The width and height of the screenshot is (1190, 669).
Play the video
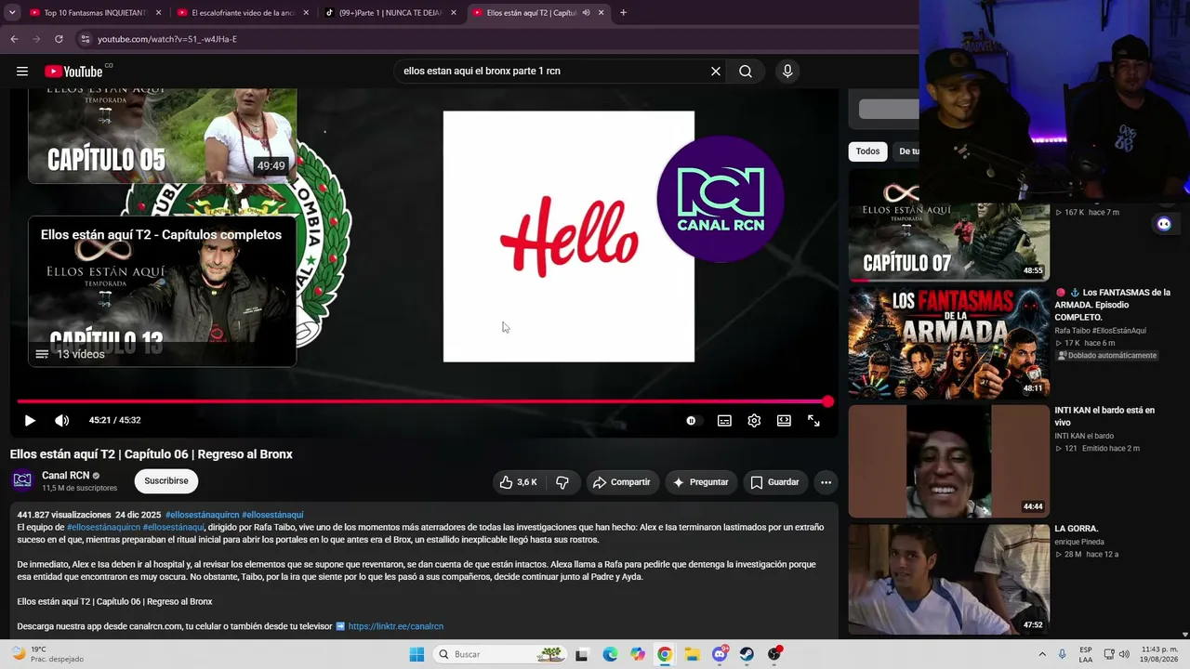pyautogui.click(x=30, y=421)
